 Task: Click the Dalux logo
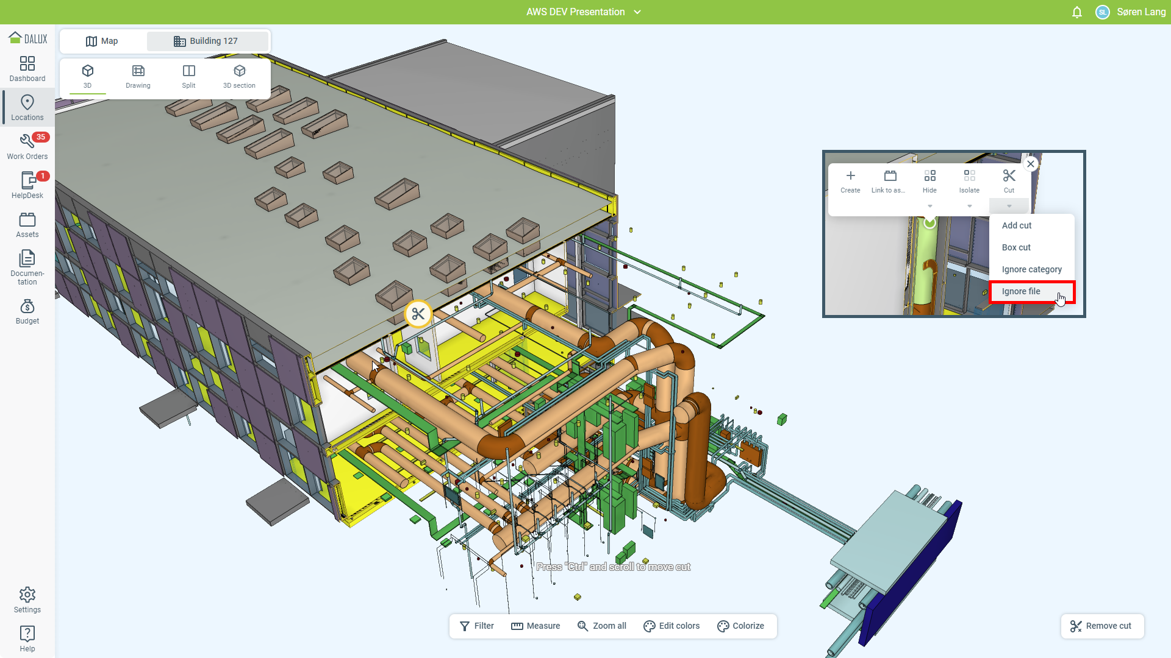(27, 38)
